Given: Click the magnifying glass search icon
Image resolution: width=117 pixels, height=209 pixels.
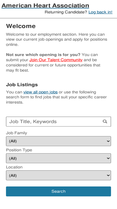Looking at the screenshot, I should click(x=105, y=122).
